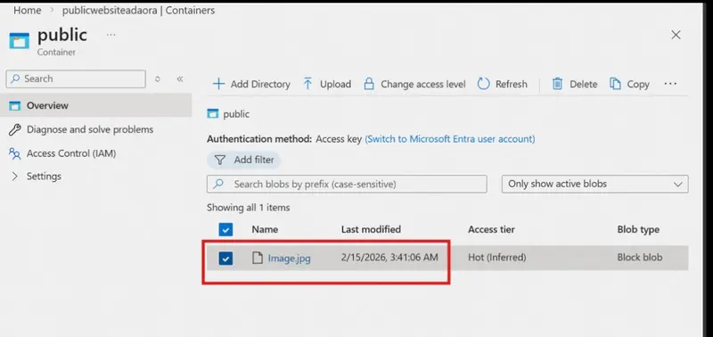Click the Diagnose and solve problems wrench icon
The image size is (713, 337).
[x=14, y=129]
